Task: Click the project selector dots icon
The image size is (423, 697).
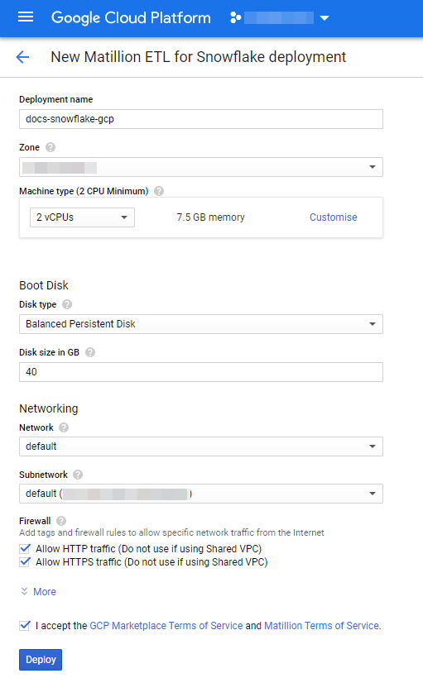Action: (x=236, y=18)
